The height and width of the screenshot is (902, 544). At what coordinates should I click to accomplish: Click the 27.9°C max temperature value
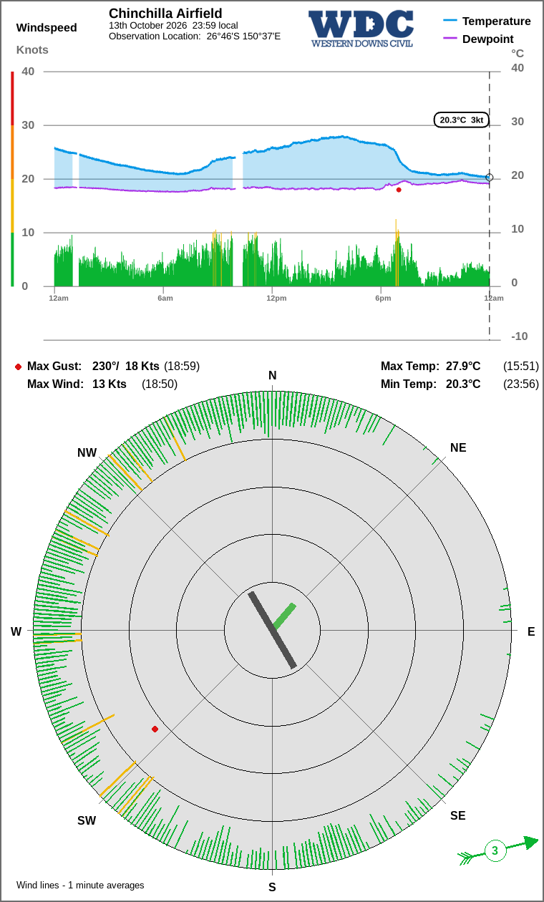click(463, 366)
